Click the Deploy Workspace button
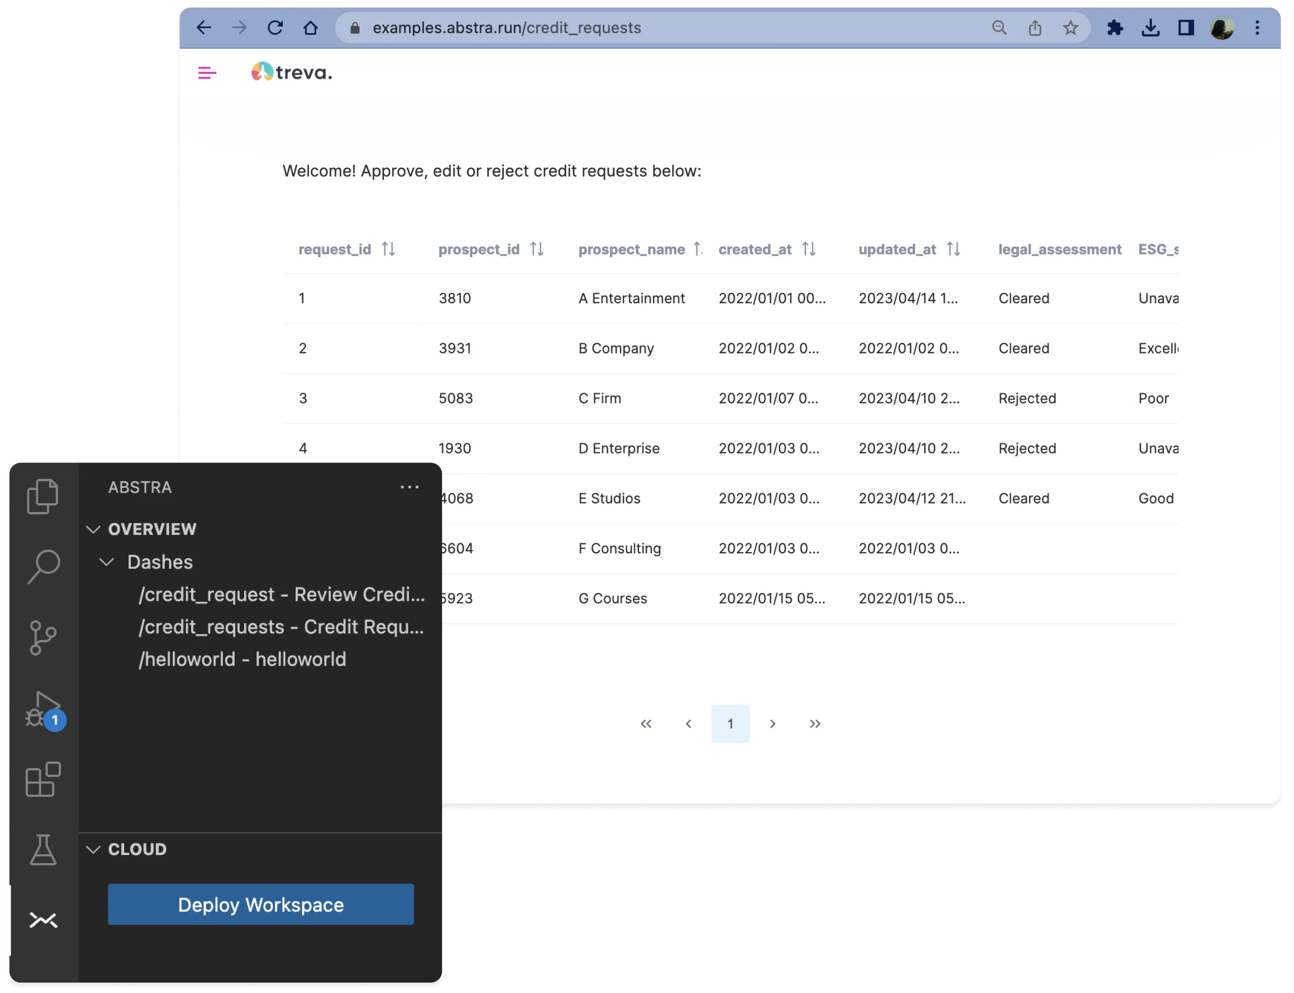 (x=261, y=904)
